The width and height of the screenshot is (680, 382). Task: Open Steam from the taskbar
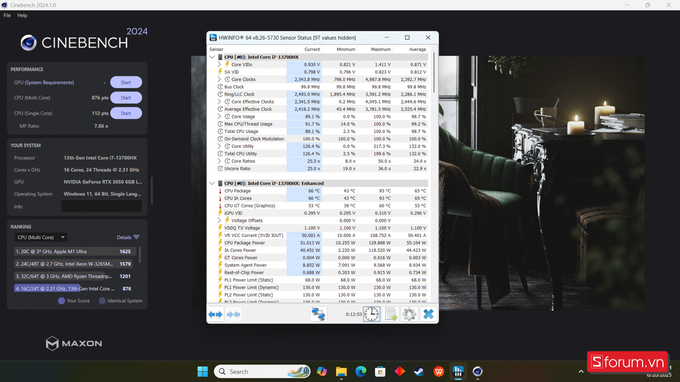(419, 371)
